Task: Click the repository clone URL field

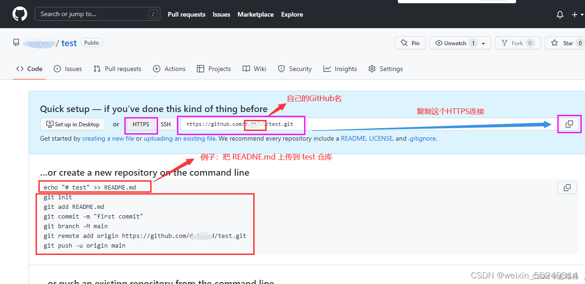Action: click(367, 124)
